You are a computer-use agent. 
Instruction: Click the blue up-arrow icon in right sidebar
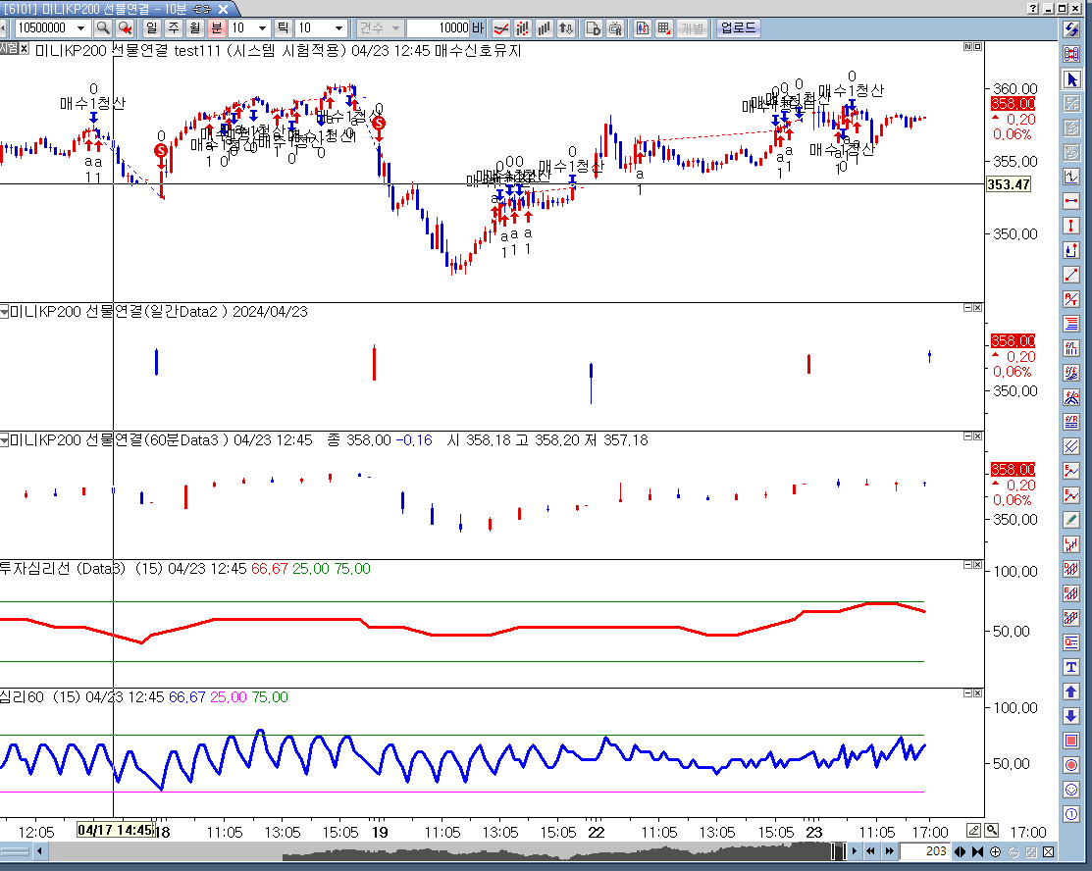[x=1071, y=692]
